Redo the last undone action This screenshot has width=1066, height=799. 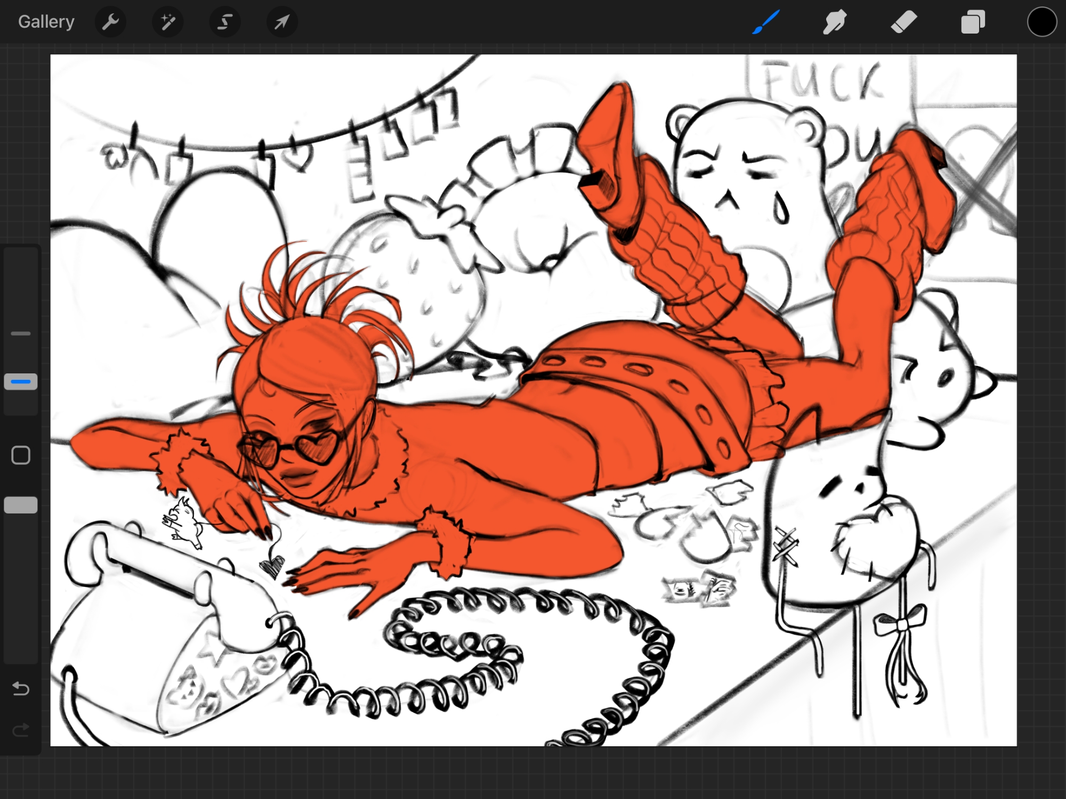21,730
